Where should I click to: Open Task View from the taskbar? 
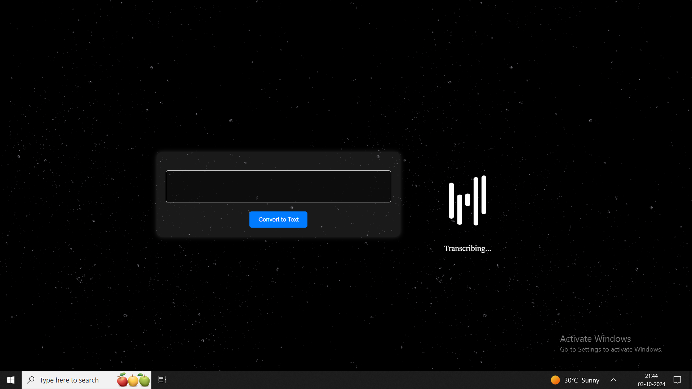[x=162, y=380]
